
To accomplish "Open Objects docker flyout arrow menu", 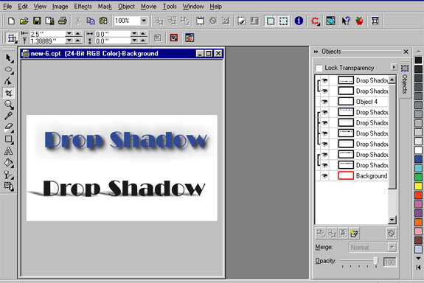I will [394, 67].
